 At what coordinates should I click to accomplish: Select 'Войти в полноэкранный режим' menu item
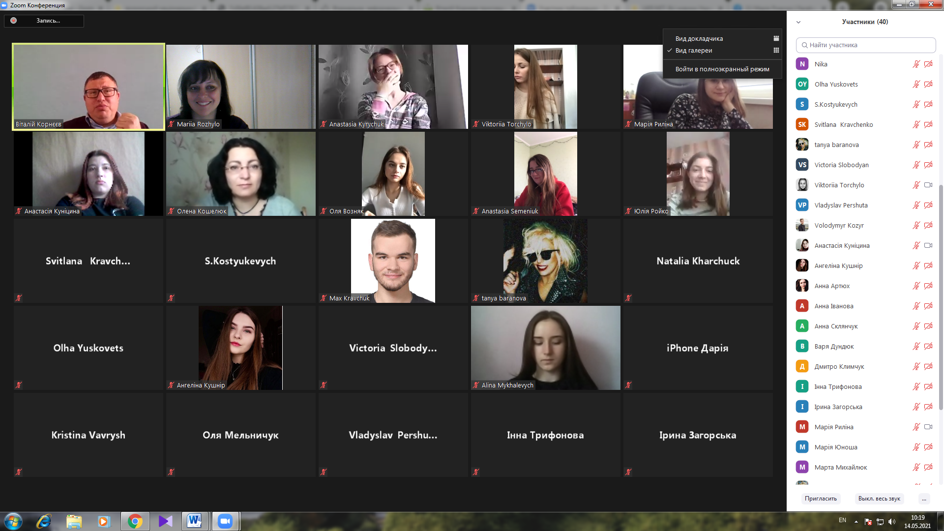point(722,69)
